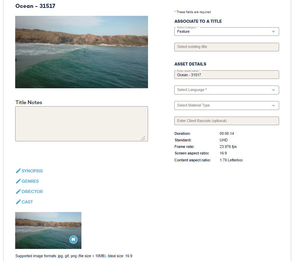Open the Select Category dropdown showing Feature
Image resolution: width=295 pixels, height=261 pixels.
click(x=227, y=32)
